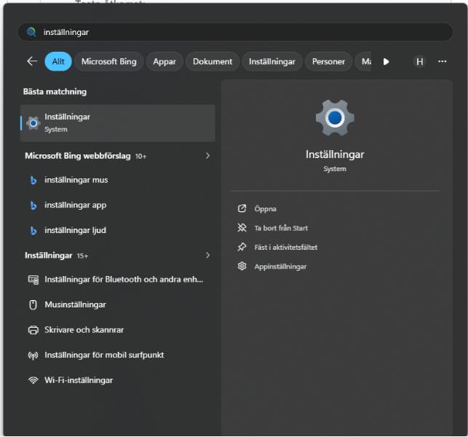Screen dimensions: 468x437
Task: Expand the Inställningar 15+ results section
Action: click(x=207, y=256)
